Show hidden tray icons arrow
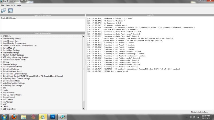Viewport: 214px width, 120px height. (x=187, y=117)
